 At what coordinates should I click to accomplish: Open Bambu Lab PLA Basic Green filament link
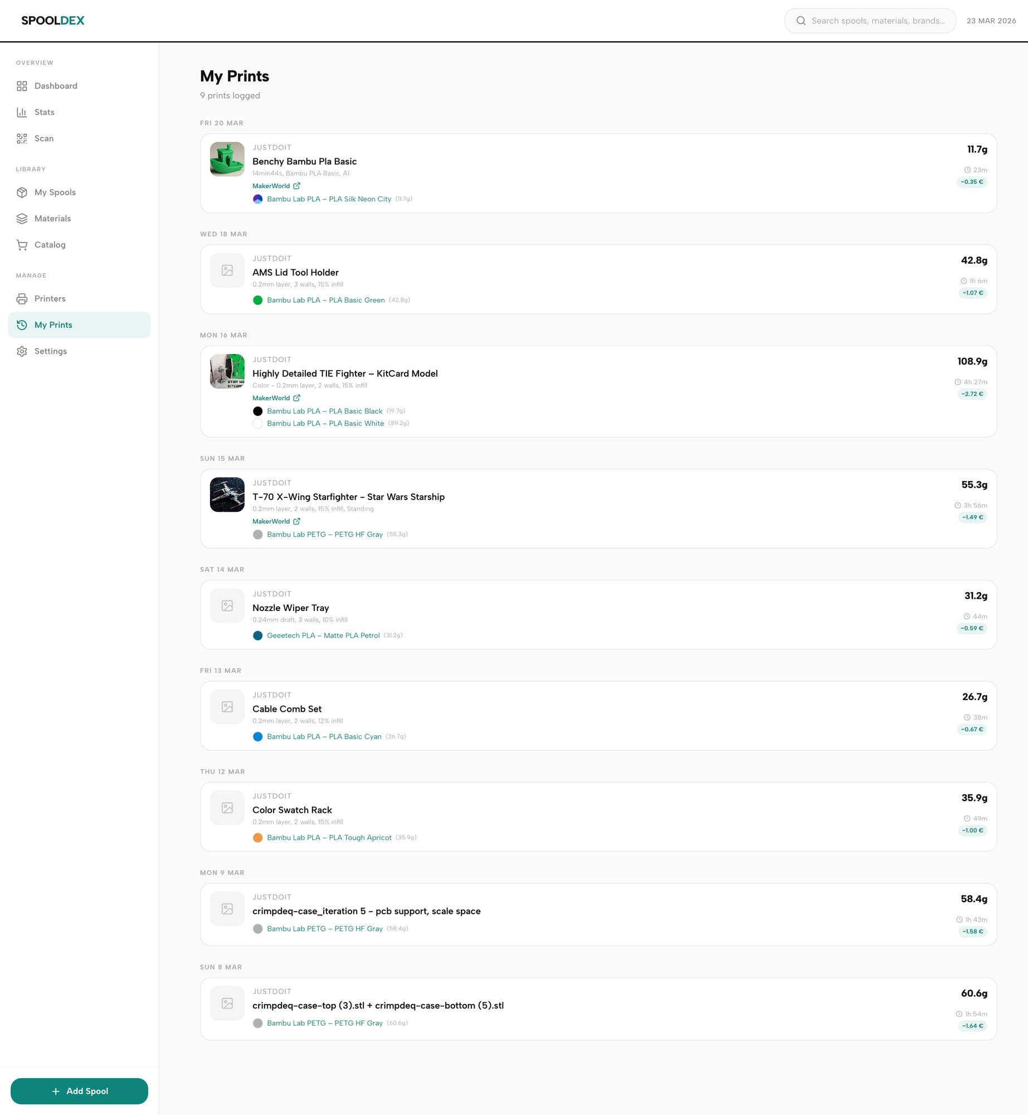tap(325, 299)
